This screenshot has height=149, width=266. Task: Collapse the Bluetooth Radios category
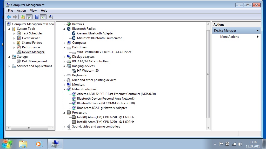click(64, 29)
